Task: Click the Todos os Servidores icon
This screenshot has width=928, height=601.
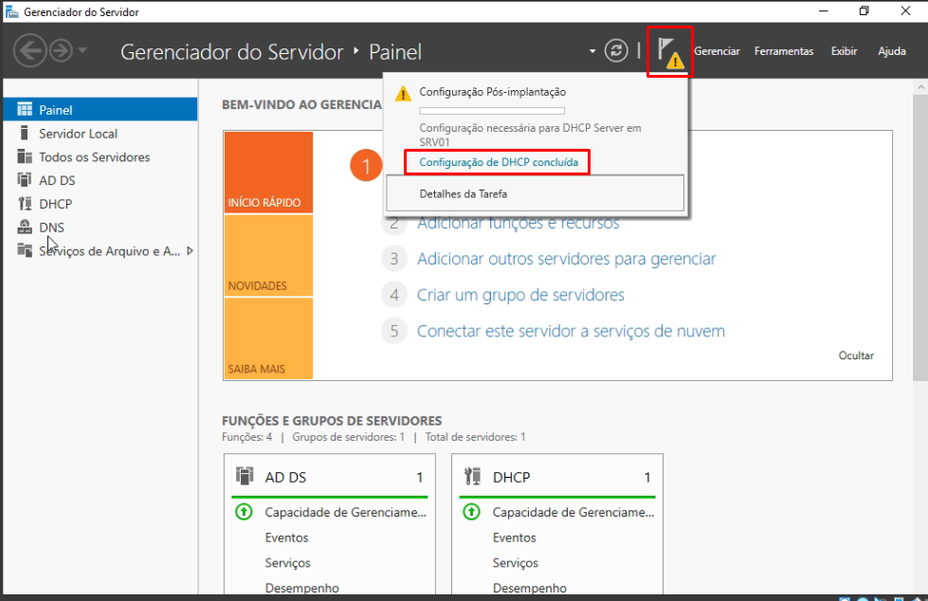Action: (x=25, y=157)
